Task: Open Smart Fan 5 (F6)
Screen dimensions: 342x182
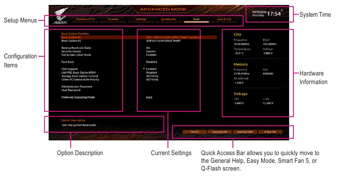Action: click(x=245, y=132)
